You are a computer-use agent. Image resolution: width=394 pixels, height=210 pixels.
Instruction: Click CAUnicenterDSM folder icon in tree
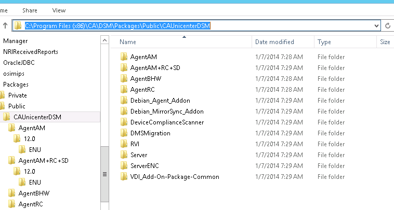[x=7, y=117]
